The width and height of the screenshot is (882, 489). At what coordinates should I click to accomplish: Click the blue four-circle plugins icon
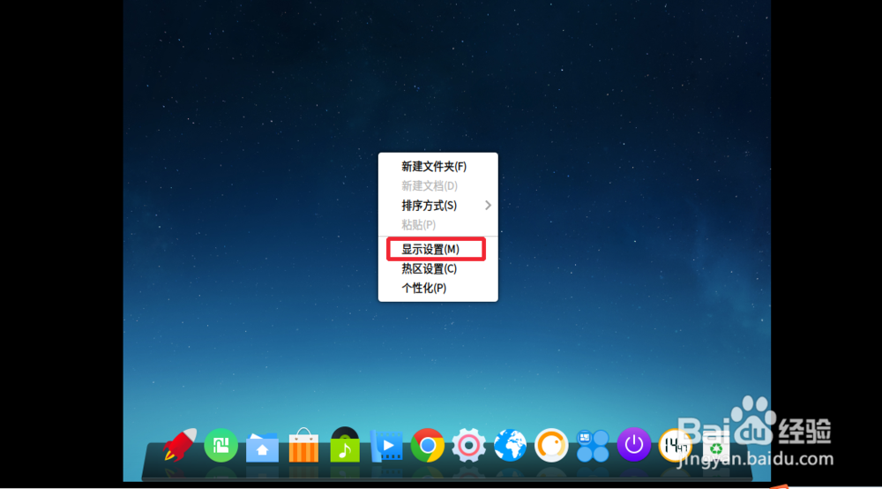point(593,446)
